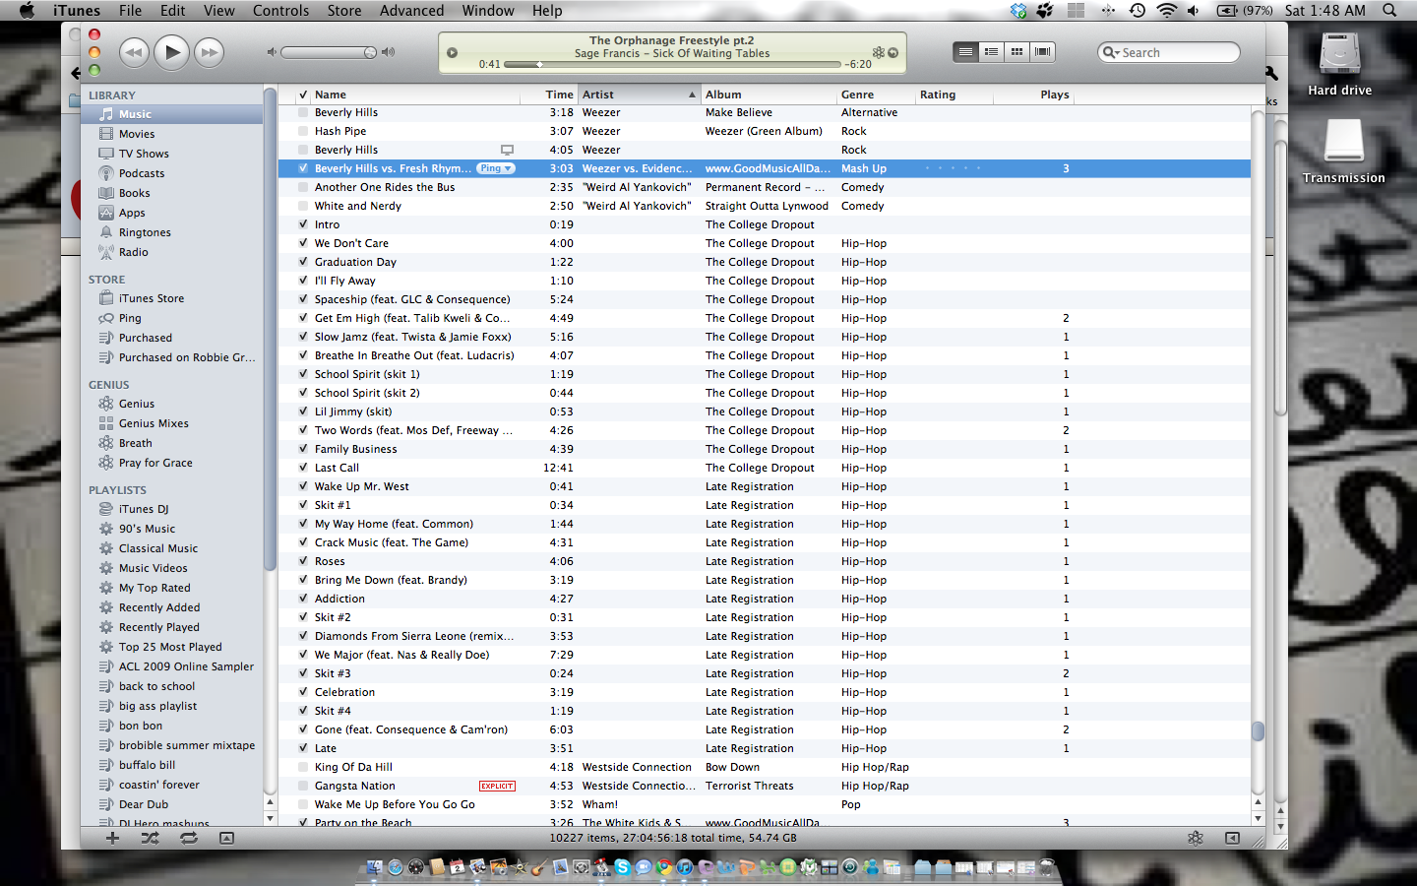This screenshot has width=1417, height=886.
Task: Uncheck Roses song checkbox
Action: [x=303, y=561]
